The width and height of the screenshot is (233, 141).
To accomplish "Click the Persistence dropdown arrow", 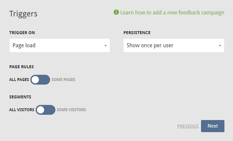I will click(x=220, y=46).
